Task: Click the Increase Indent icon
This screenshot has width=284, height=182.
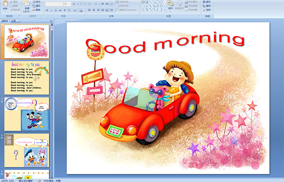Action: [107, 4]
